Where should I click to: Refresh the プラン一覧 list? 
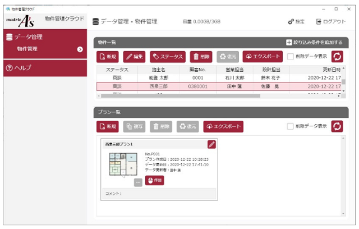click(x=337, y=126)
